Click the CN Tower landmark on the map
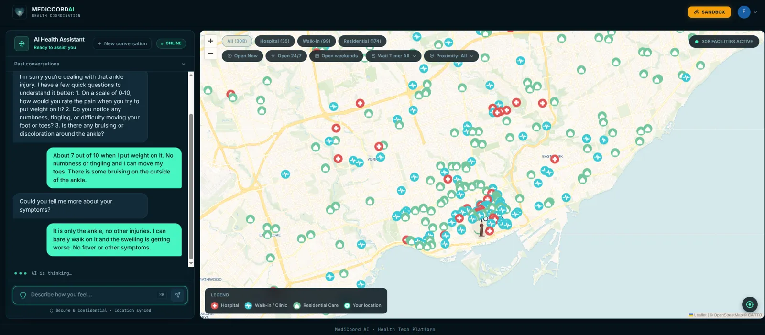The height and width of the screenshot is (335, 765). 482,227
